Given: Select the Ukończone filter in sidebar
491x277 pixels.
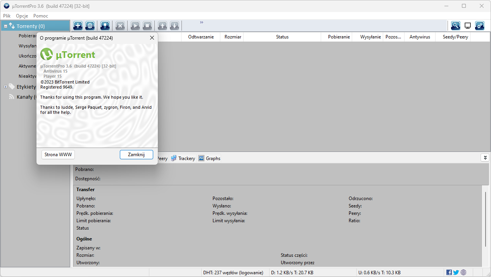Looking at the screenshot, I should pyautogui.click(x=27, y=56).
